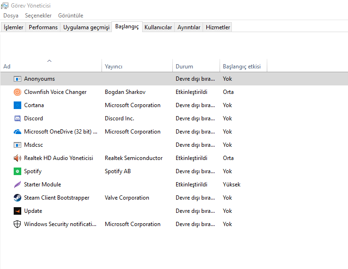348x269 pixels.
Task: Click publisher Valve Corporation
Action: click(x=127, y=198)
